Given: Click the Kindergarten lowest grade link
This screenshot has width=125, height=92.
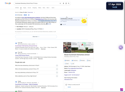Looking at the screenshot, I should [x=73, y=70].
